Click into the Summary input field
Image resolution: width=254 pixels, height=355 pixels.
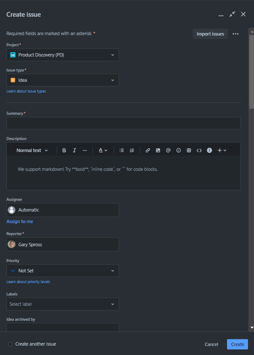[124, 123]
